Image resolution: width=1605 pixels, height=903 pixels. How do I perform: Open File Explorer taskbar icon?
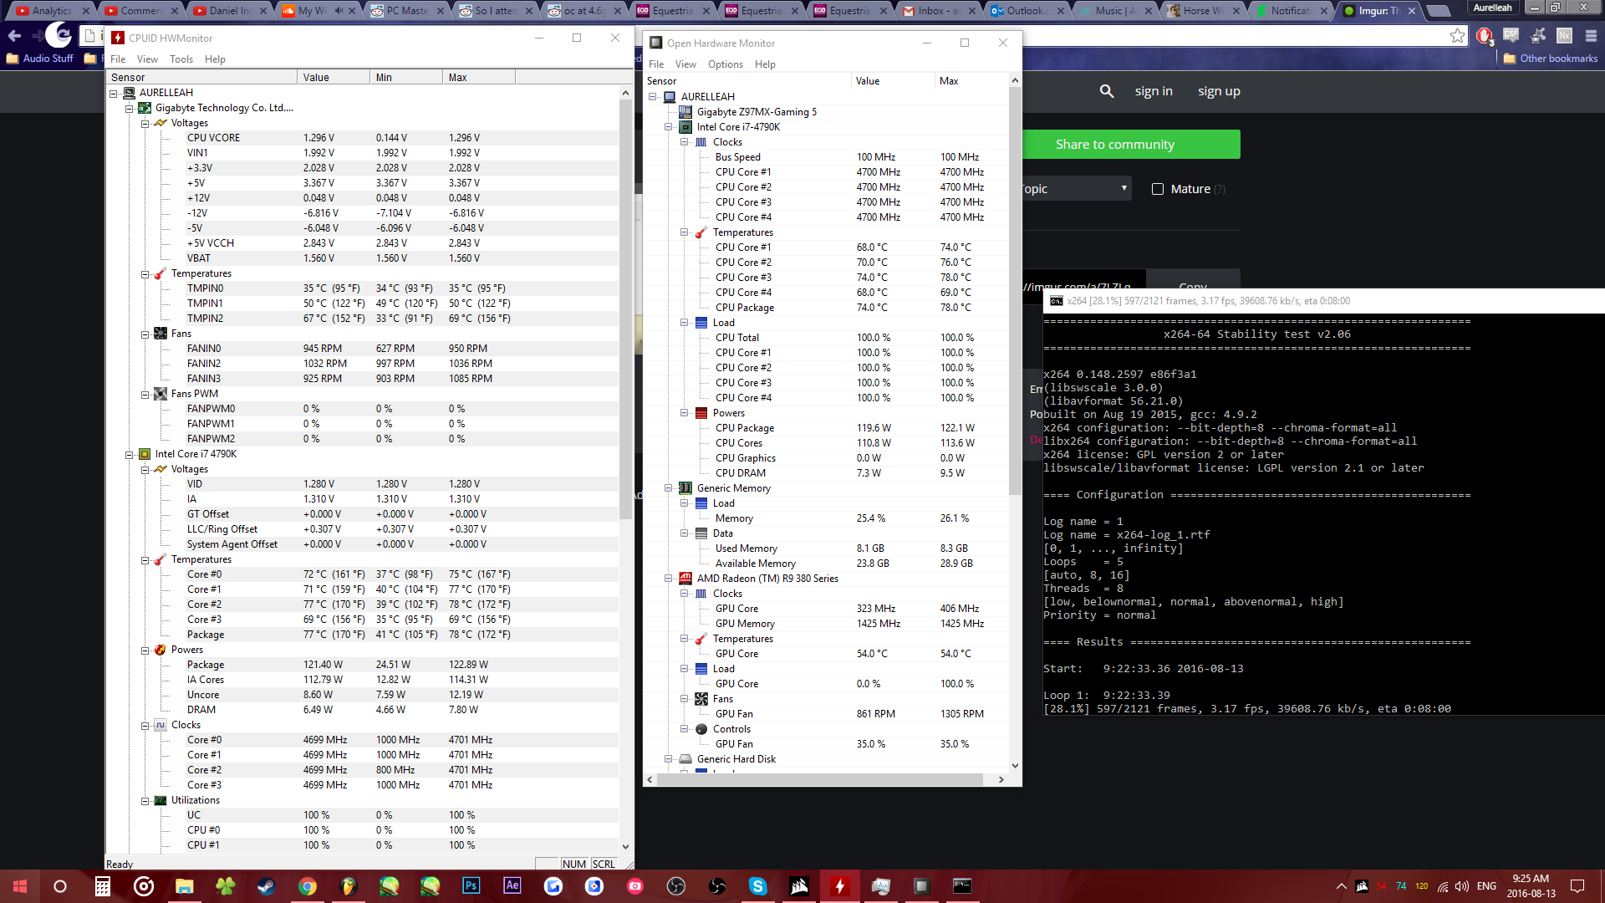(184, 886)
